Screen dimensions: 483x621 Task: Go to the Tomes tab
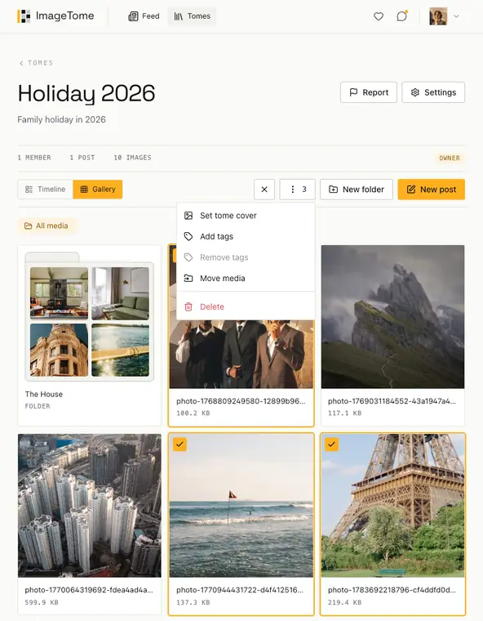click(x=193, y=16)
